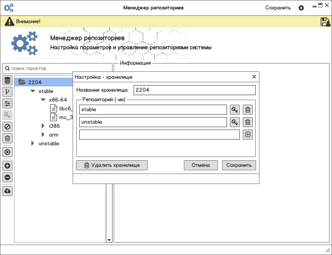Collapse the stable tree node
This screenshot has height=255, width=332.
coord(33,91)
